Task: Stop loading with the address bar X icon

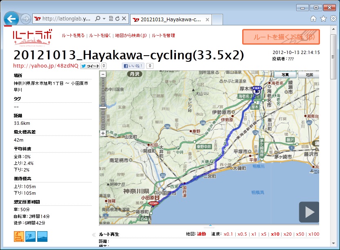Action: click(x=124, y=19)
